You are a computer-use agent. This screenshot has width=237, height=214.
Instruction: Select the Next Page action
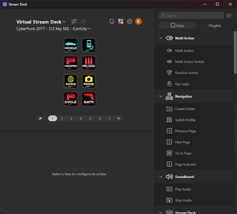(194, 142)
